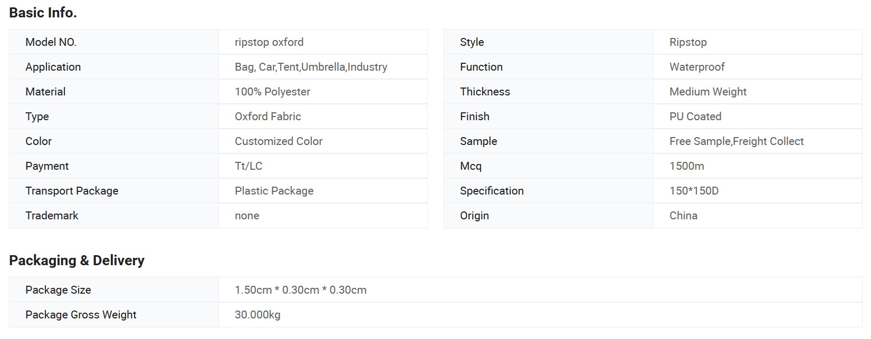Click the Model NO. label cell
This screenshot has height=339, width=871.
(x=114, y=42)
